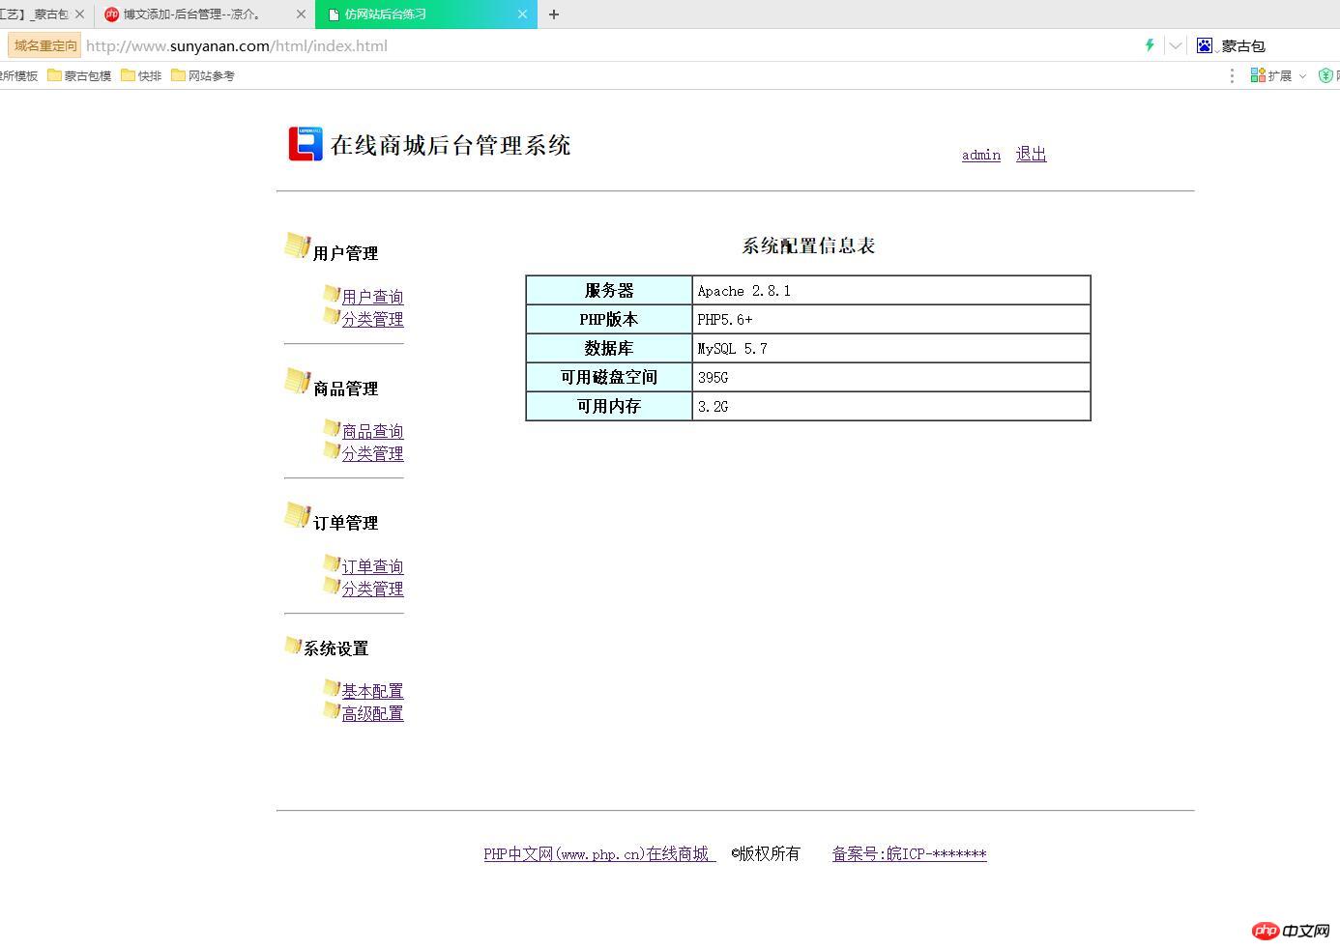1340x950 pixels.
Task: Click the 订单管理 section heading
Action: [x=345, y=523]
